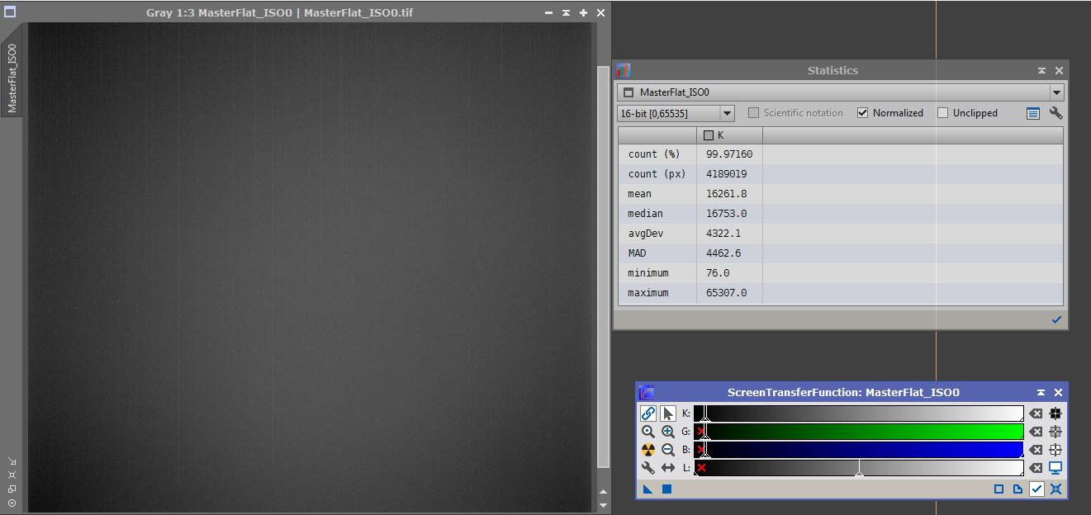Shade the Statistics window

click(1041, 71)
